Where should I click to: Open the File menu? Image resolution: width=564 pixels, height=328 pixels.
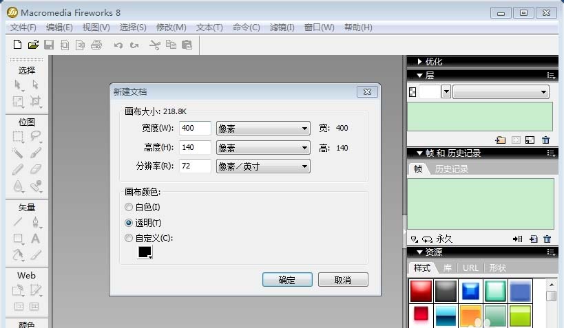point(23,28)
